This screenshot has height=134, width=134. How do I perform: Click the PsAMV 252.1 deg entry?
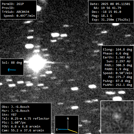[118, 85]
